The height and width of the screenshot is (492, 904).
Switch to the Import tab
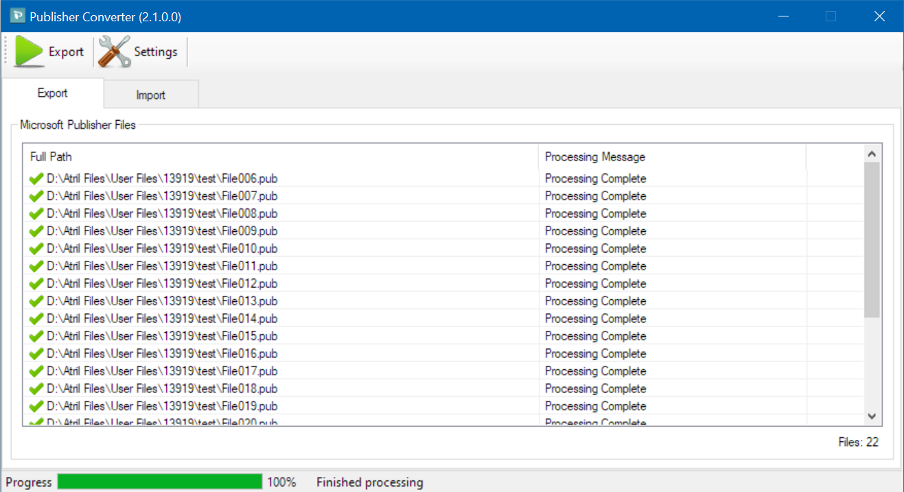click(150, 95)
